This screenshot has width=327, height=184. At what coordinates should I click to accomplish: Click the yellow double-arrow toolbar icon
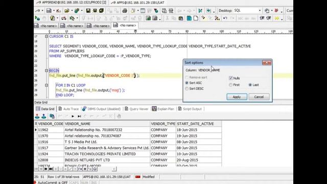point(277,18)
